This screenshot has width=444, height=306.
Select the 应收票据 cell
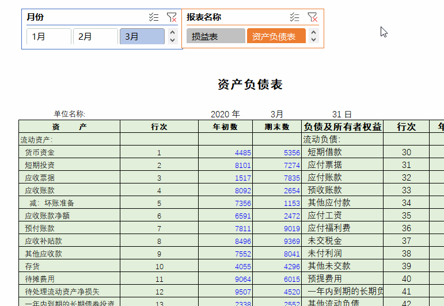(x=69, y=177)
